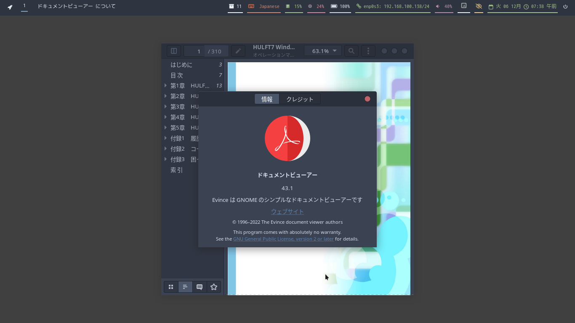Expand 第4章 outline entry
Image resolution: width=575 pixels, height=323 pixels.
click(x=166, y=117)
